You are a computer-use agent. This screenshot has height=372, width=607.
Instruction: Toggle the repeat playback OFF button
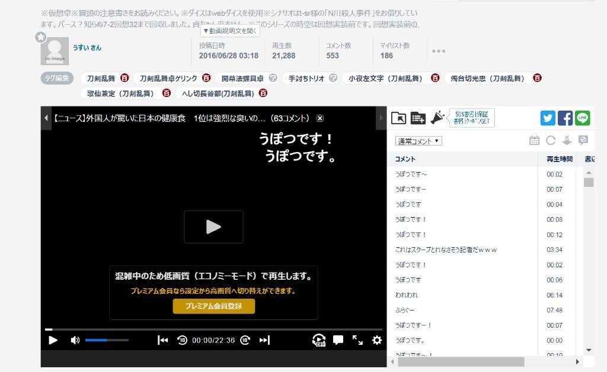pos(318,340)
